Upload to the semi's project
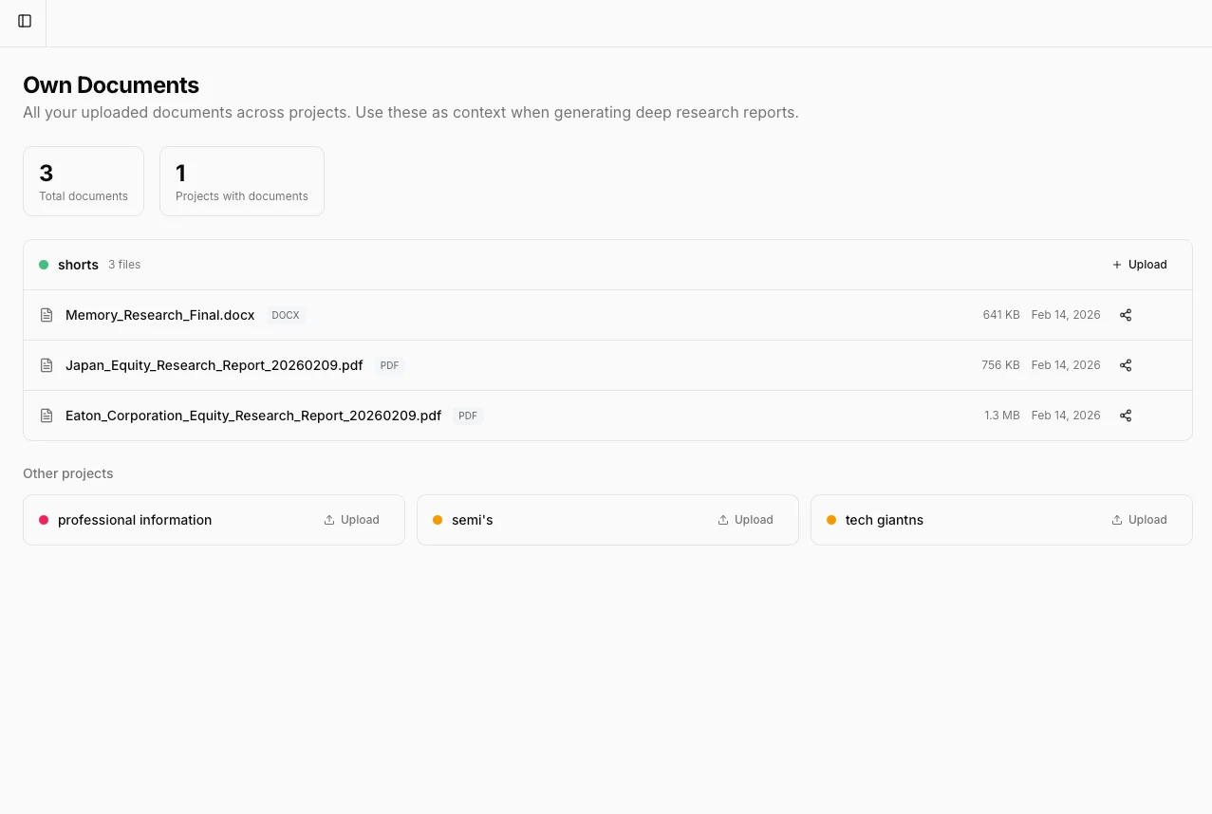The height and width of the screenshot is (814, 1212). (x=745, y=520)
